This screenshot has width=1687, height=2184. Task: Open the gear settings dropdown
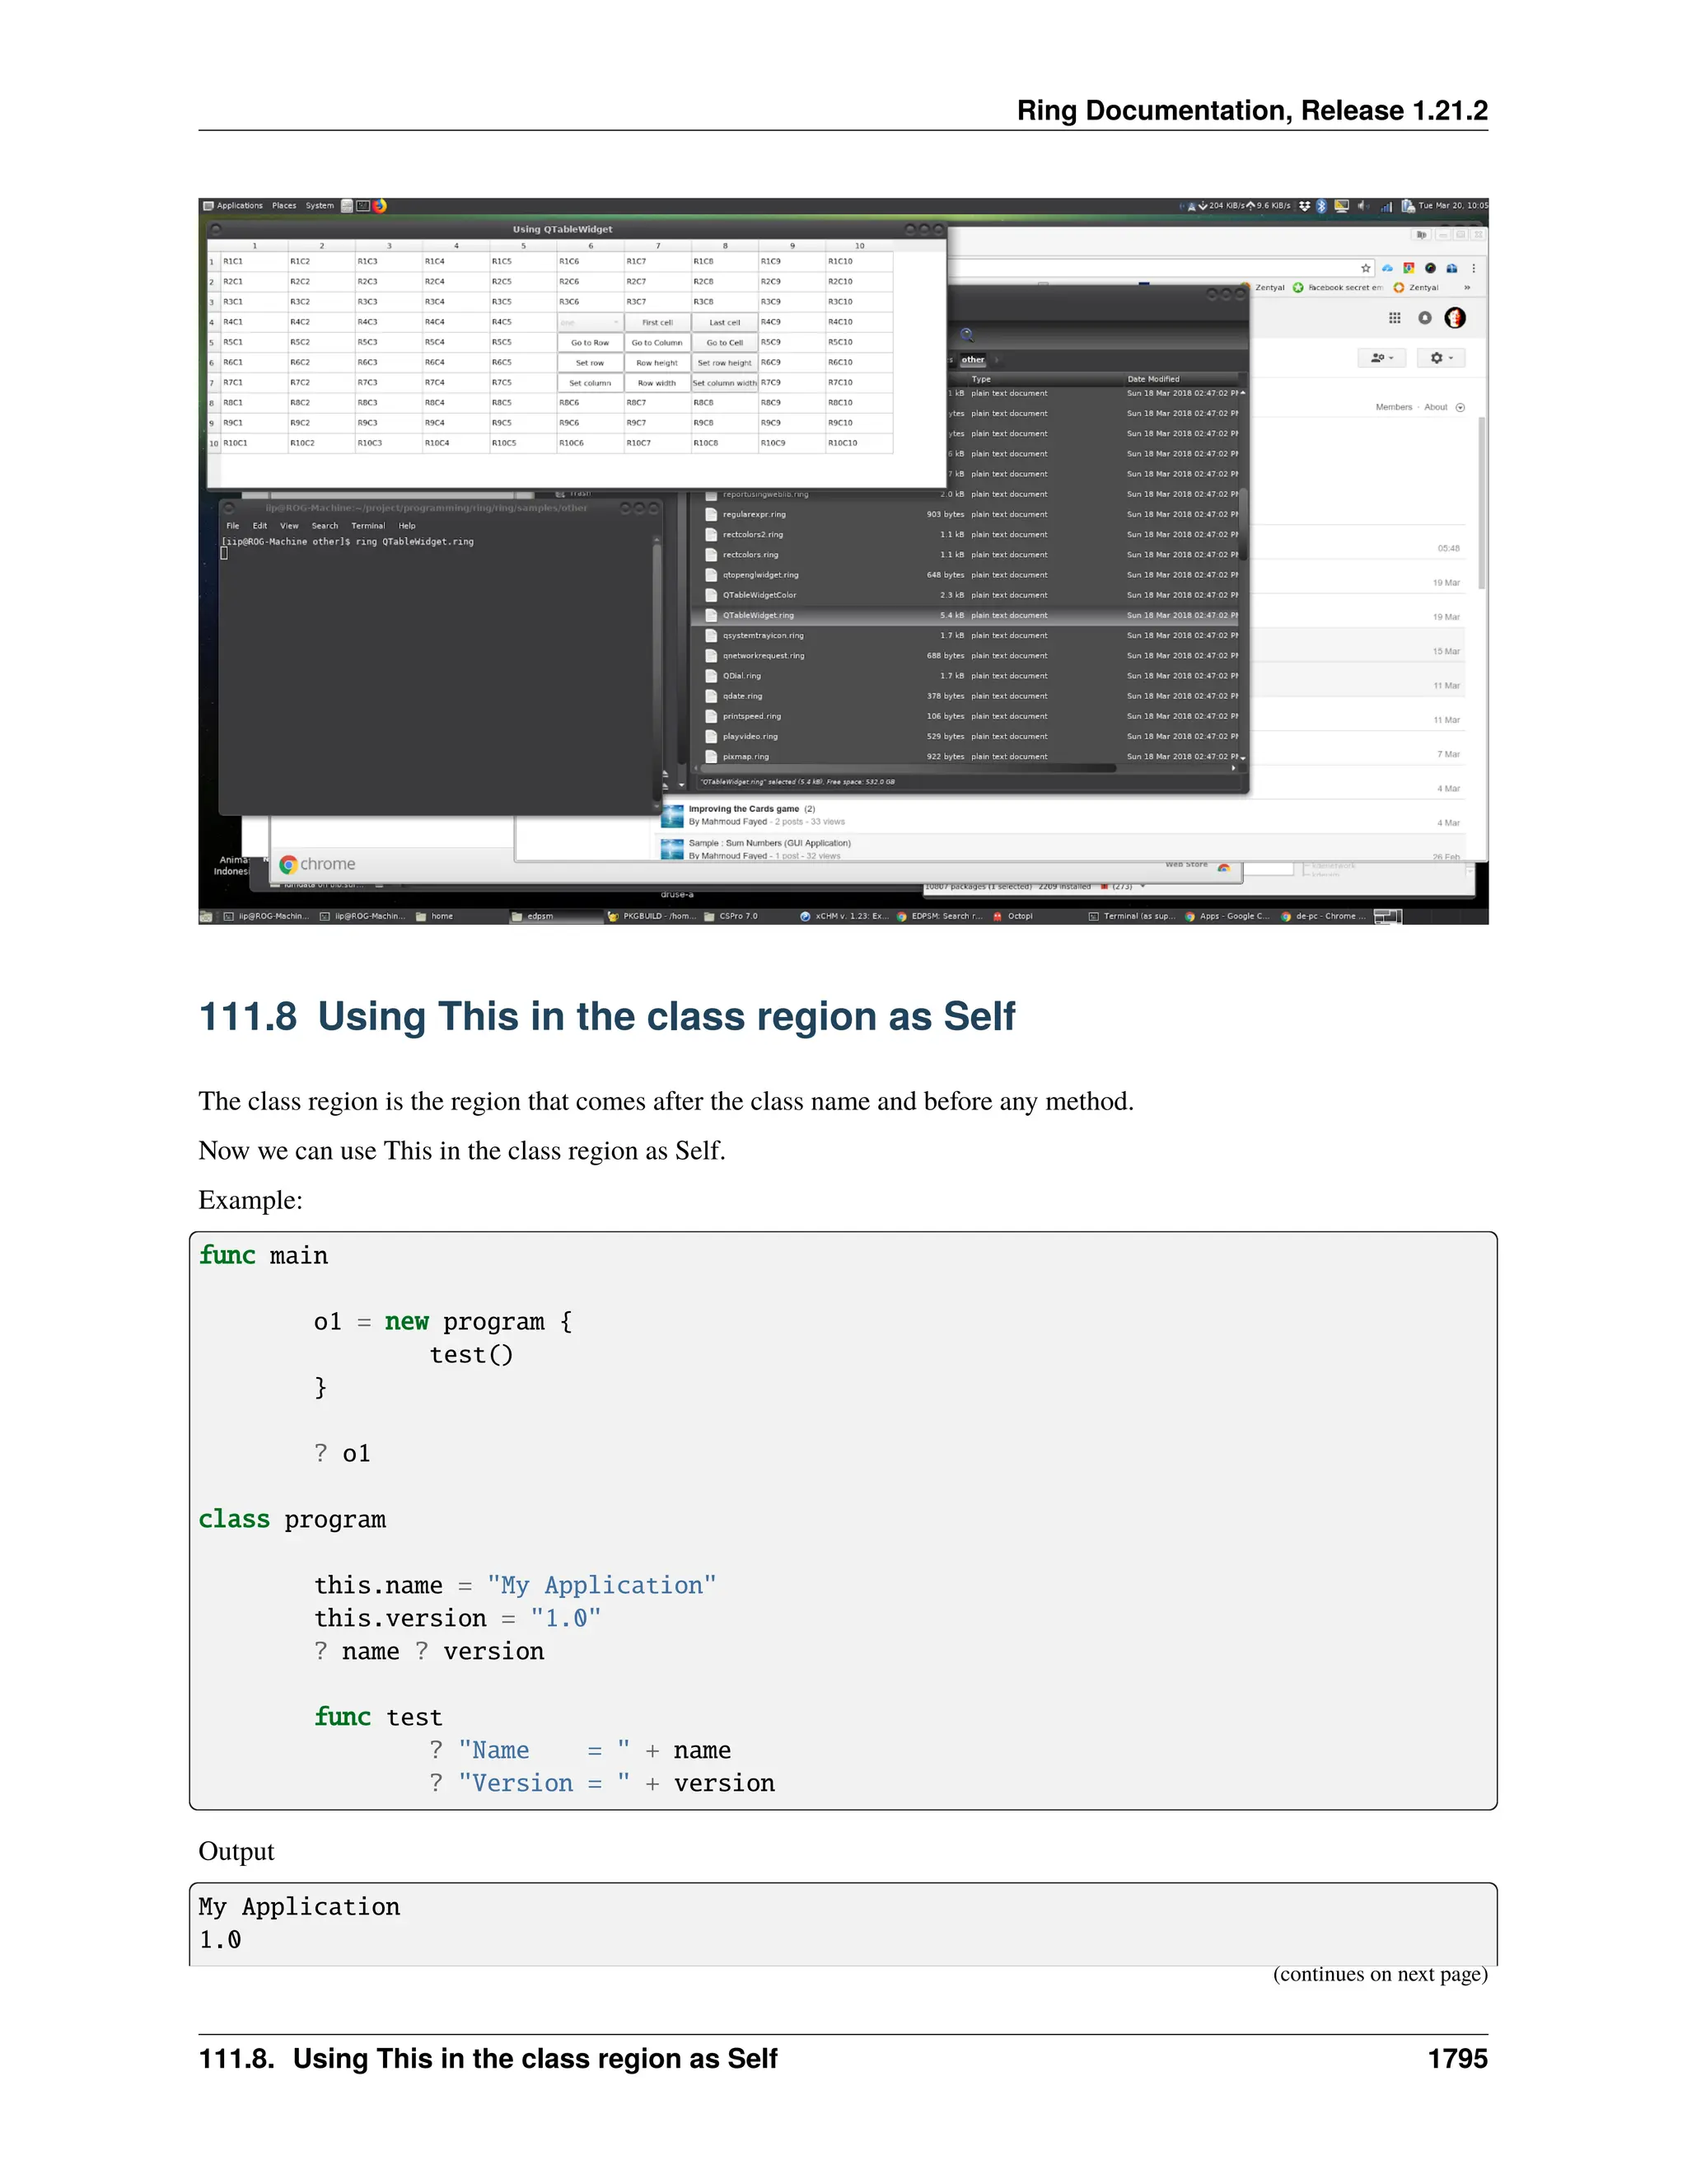click(1440, 358)
